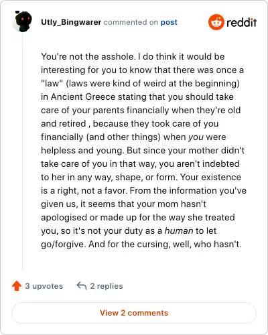Click the quoted word "law"
This screenshot has width=268, height=335.
click(52, 83)
